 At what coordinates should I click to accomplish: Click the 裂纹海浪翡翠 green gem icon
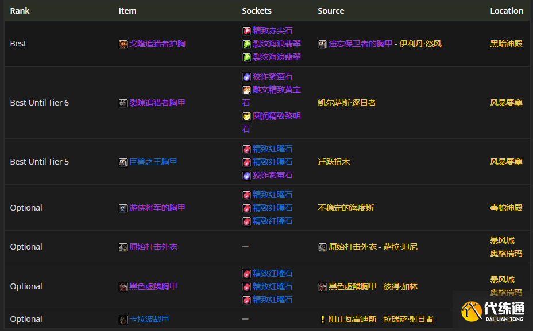[x=247, y=44]
